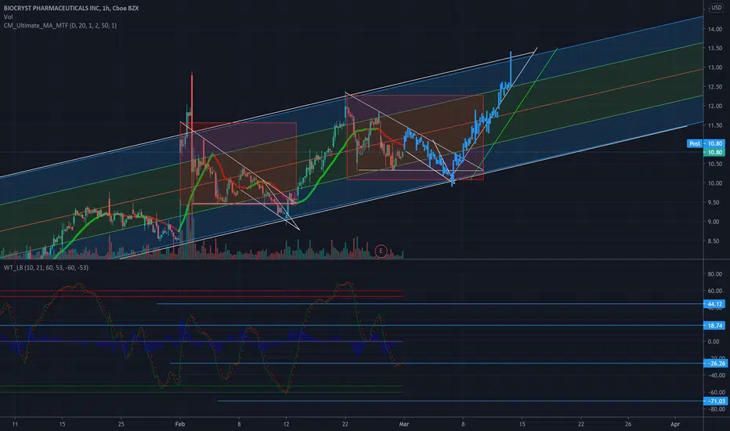Viewport: 730px width, 431px height.
Task: Click the BIOCRYST PHARMACEUTICALS INC symbol title
Action: pyautogui.click(x=71, y=8)
